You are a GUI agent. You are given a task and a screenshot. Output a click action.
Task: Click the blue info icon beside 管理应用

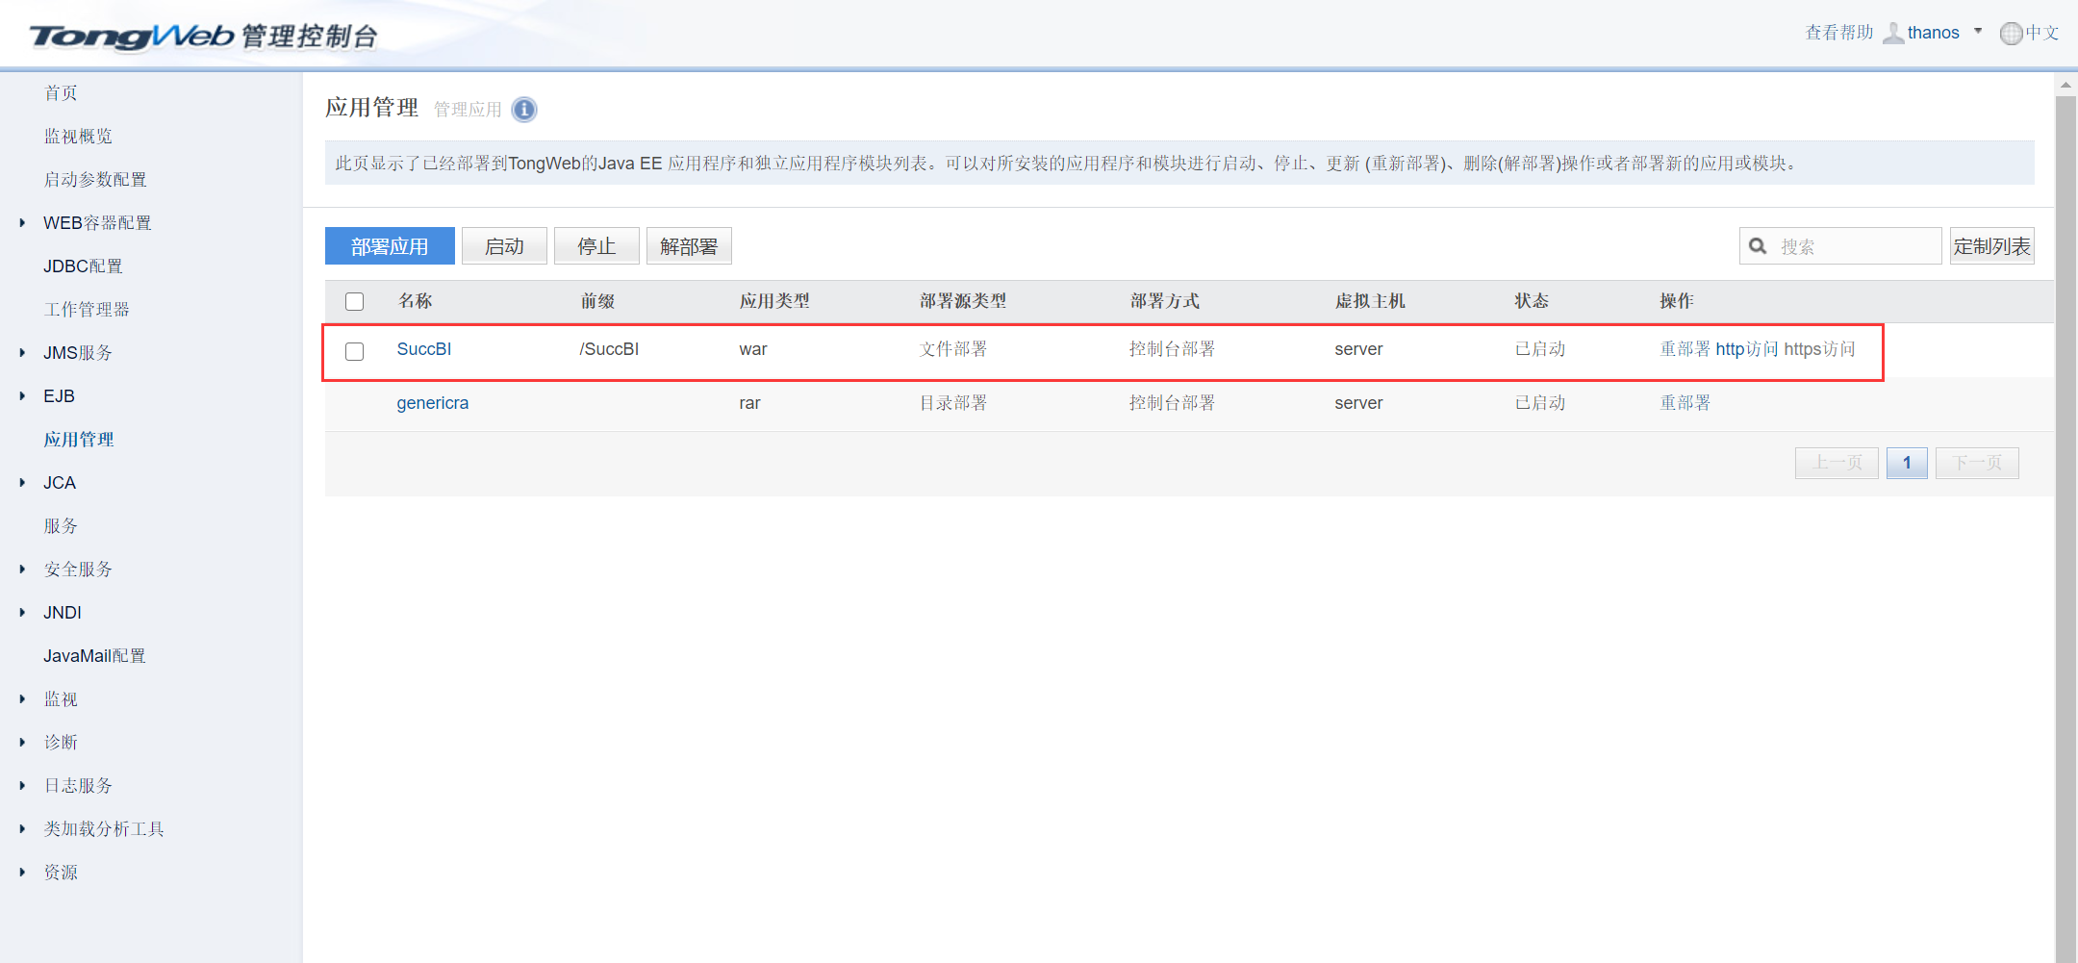pyautogui.click(x=524, y=110)
